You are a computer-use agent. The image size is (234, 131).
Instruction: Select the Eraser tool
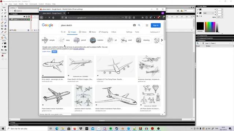click(5, 32)
